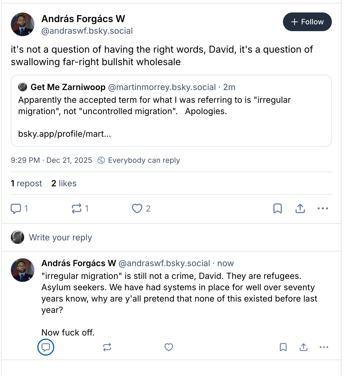
Task: Open more options menu on reply
Action: tap(324, 347)
